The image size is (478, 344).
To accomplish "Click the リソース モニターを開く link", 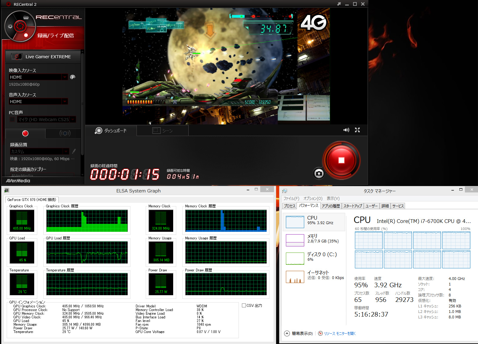I will pyautogui.click(x=340, y=333).
